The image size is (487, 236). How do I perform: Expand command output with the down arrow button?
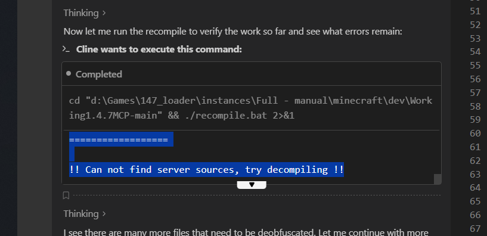pyautogui.click(x=252, y=185)
